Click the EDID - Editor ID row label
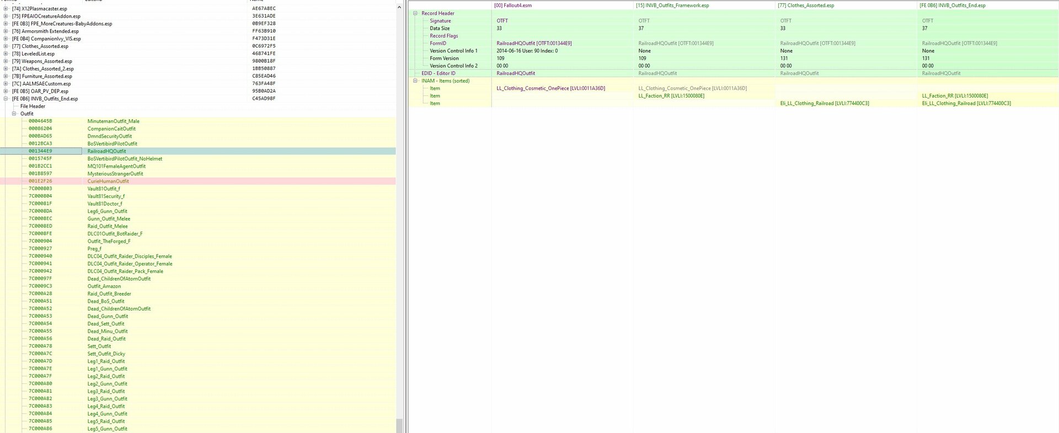1059x433 pixels. (x=438, y=73)
